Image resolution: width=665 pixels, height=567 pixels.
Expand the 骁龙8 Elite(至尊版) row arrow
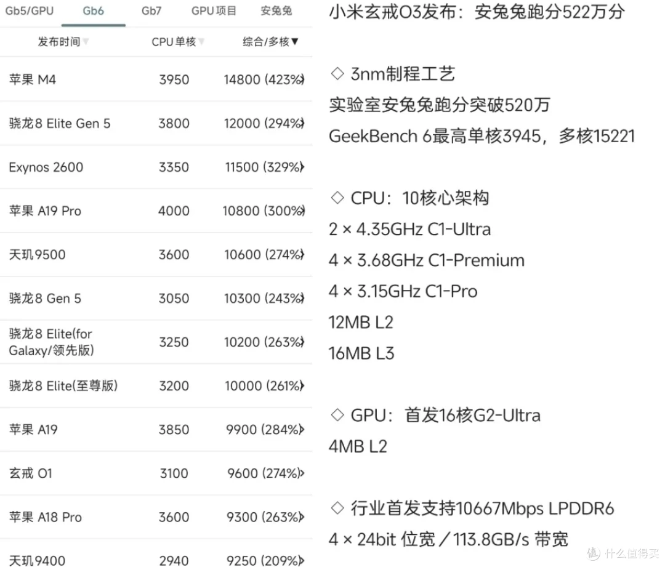click(302, 386)
